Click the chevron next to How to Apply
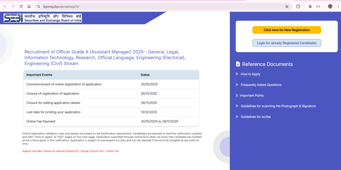 (x=237, y=74)
